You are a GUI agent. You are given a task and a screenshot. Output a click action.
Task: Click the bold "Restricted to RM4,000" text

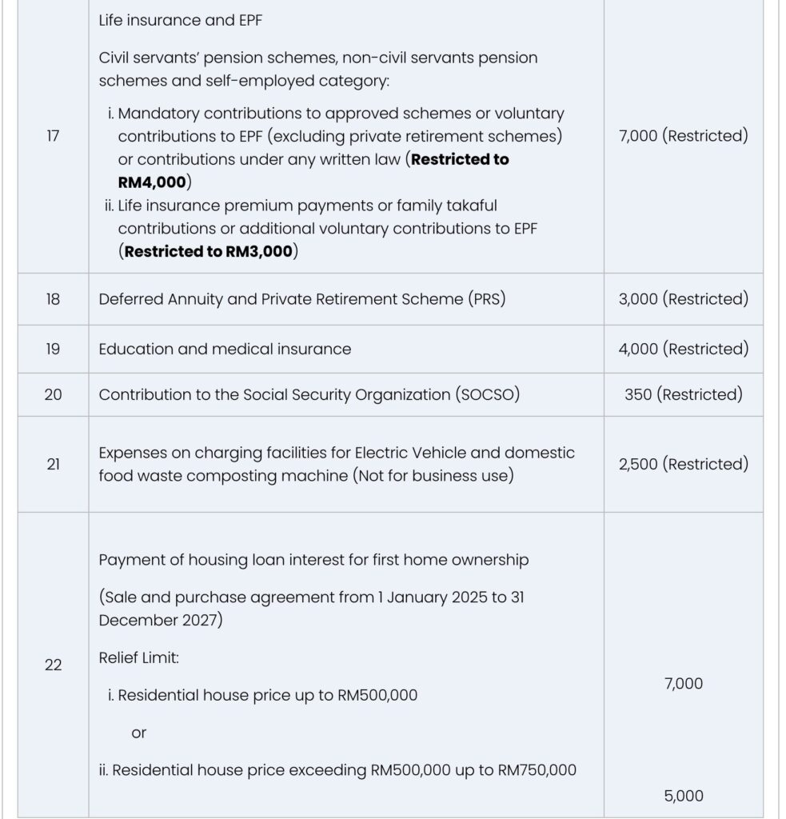coord(460,159)
